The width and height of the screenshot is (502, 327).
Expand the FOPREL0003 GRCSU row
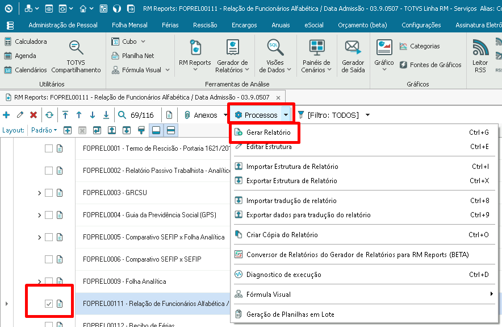pos(39,193)
